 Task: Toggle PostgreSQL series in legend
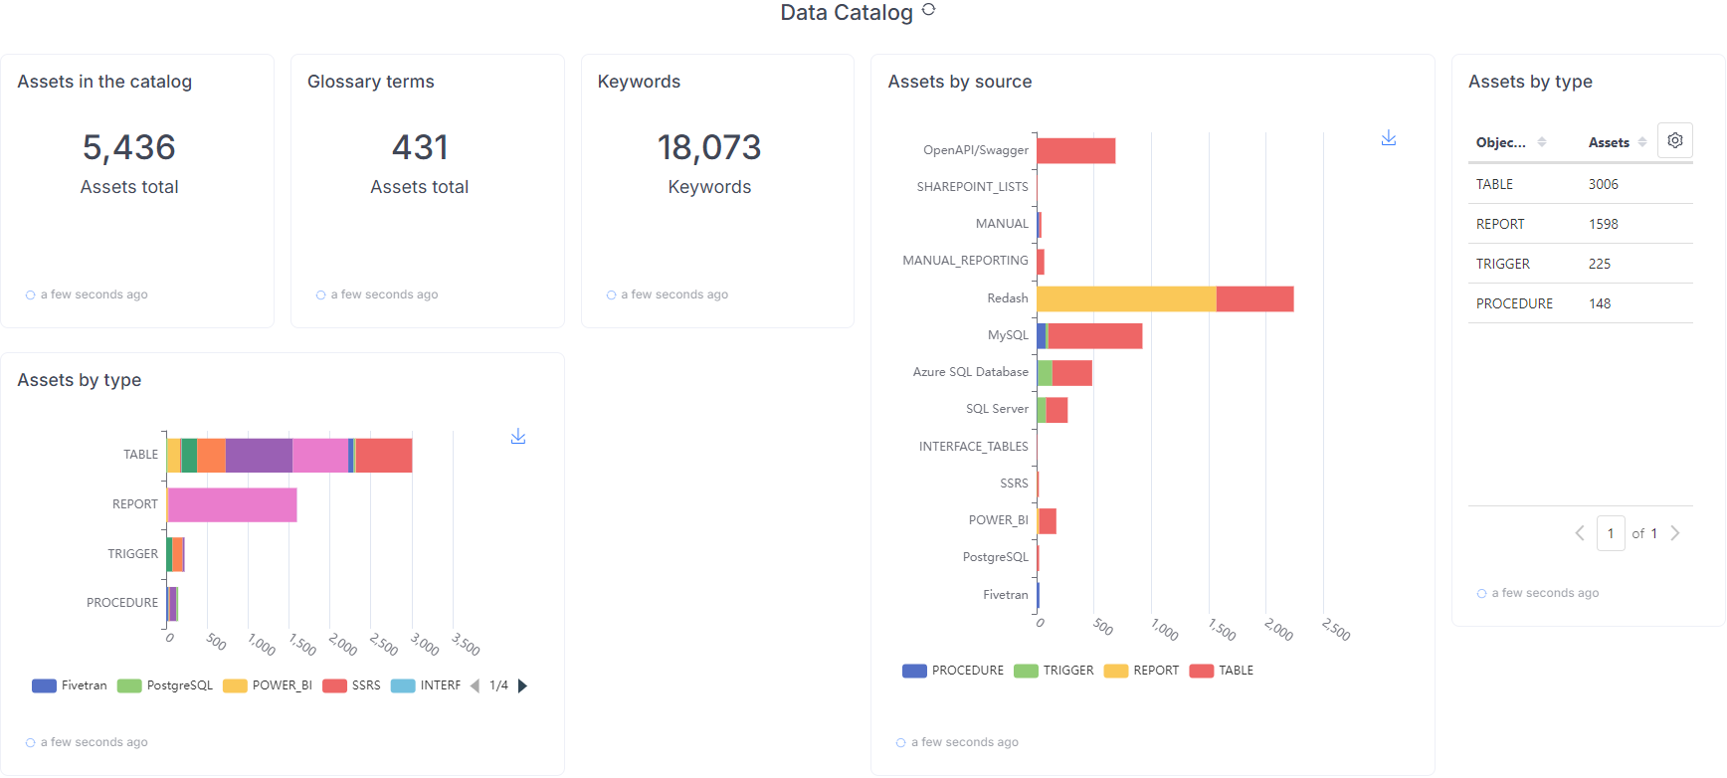(165, 685)
